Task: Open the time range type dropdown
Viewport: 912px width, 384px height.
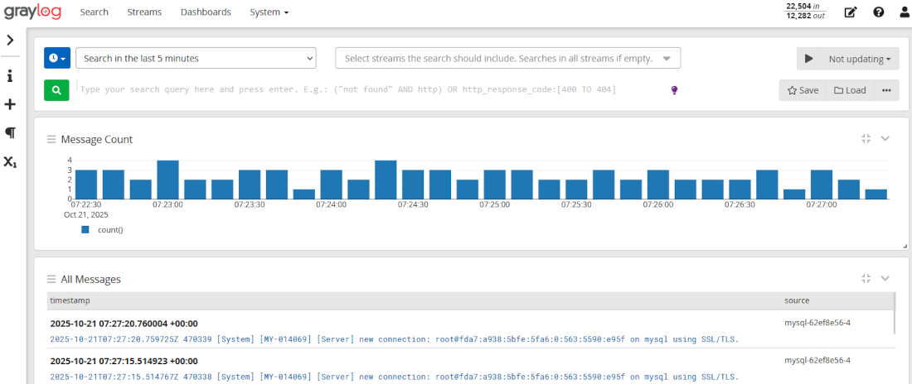Action: (57, 58)
